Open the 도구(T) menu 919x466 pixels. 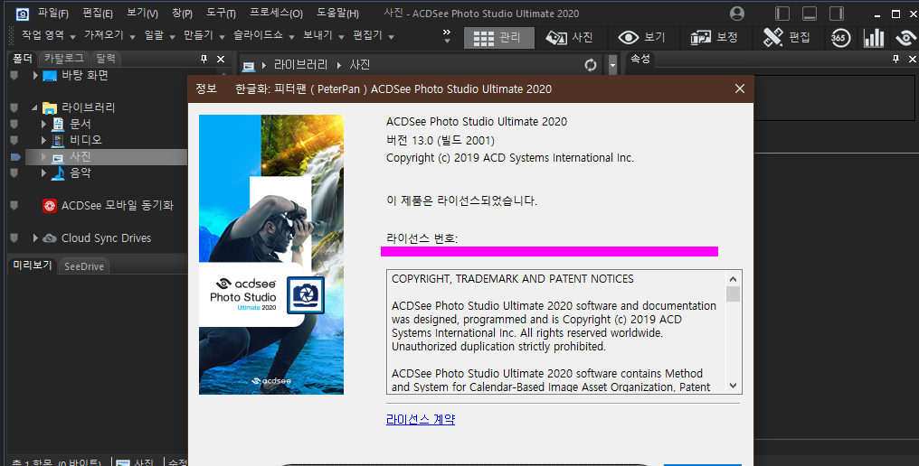point(221,13)
